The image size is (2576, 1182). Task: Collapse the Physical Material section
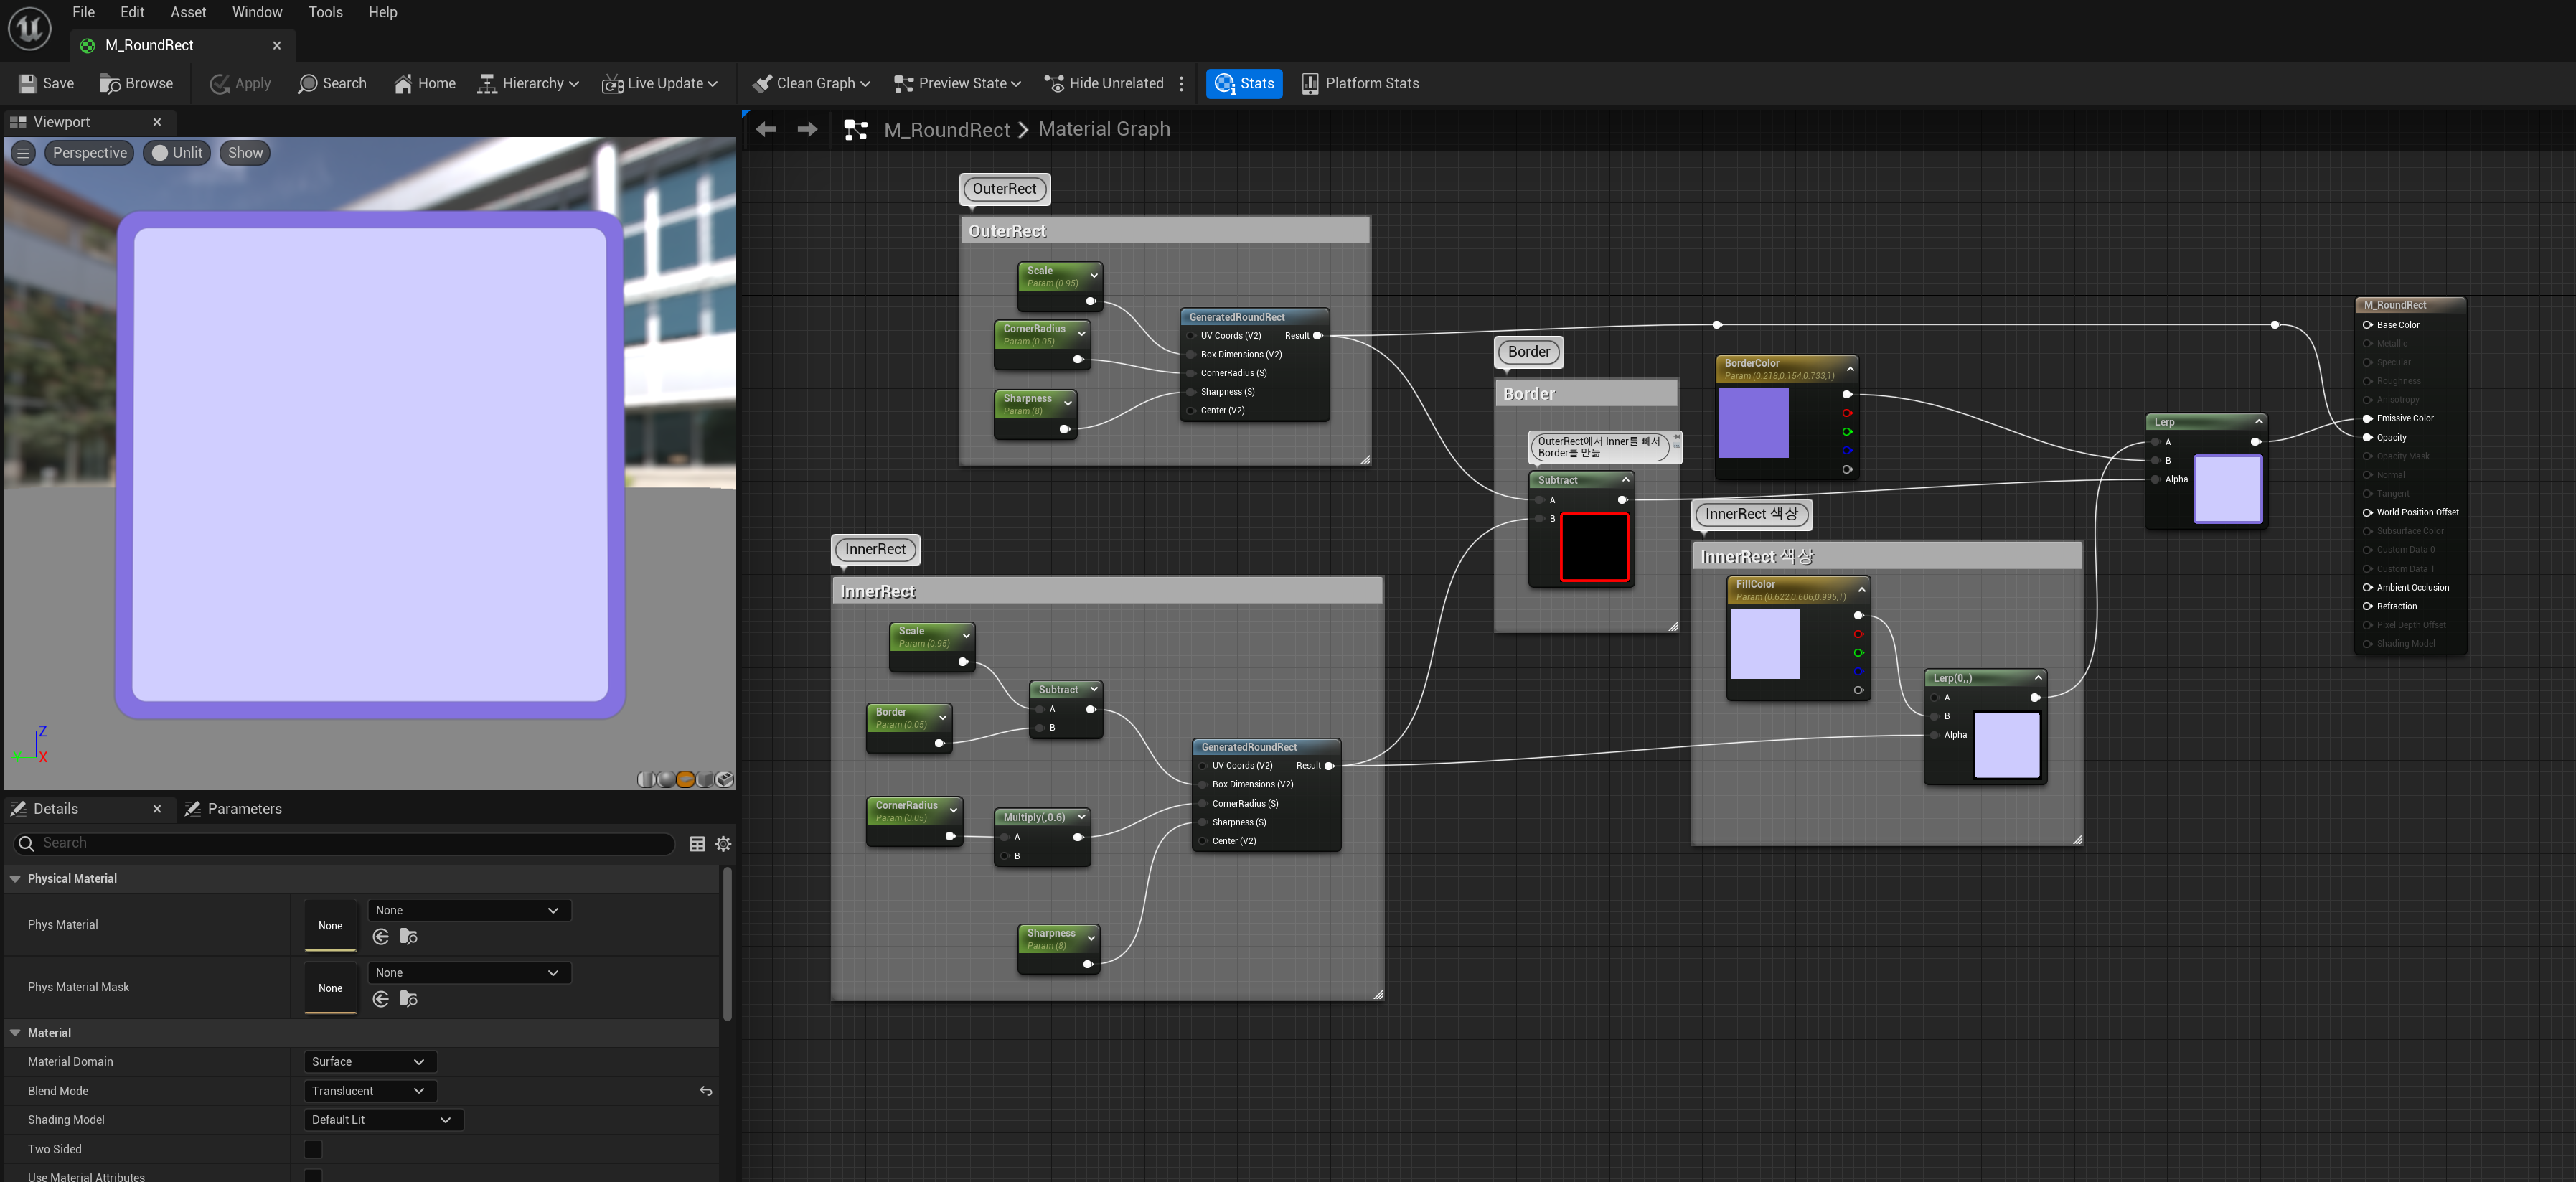[x=15, y=879]
